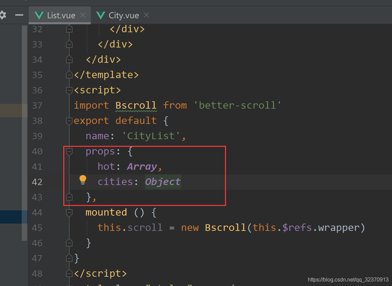392x286 pixels.
Task: Click the export keyword on line 38
Action: 91,121
